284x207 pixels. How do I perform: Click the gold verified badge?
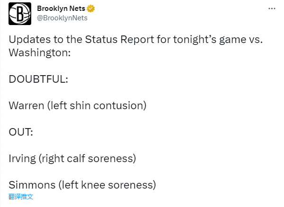[91, 9]
